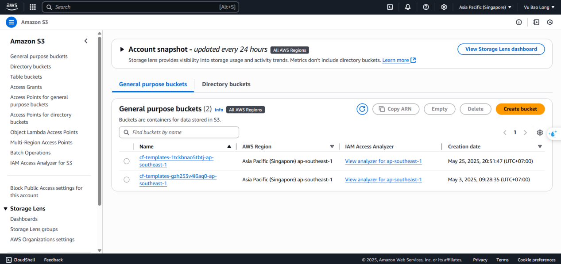This screenshot has width=561, height=264.
Task: Click the Create bucket button
Action: coord(520,109)
